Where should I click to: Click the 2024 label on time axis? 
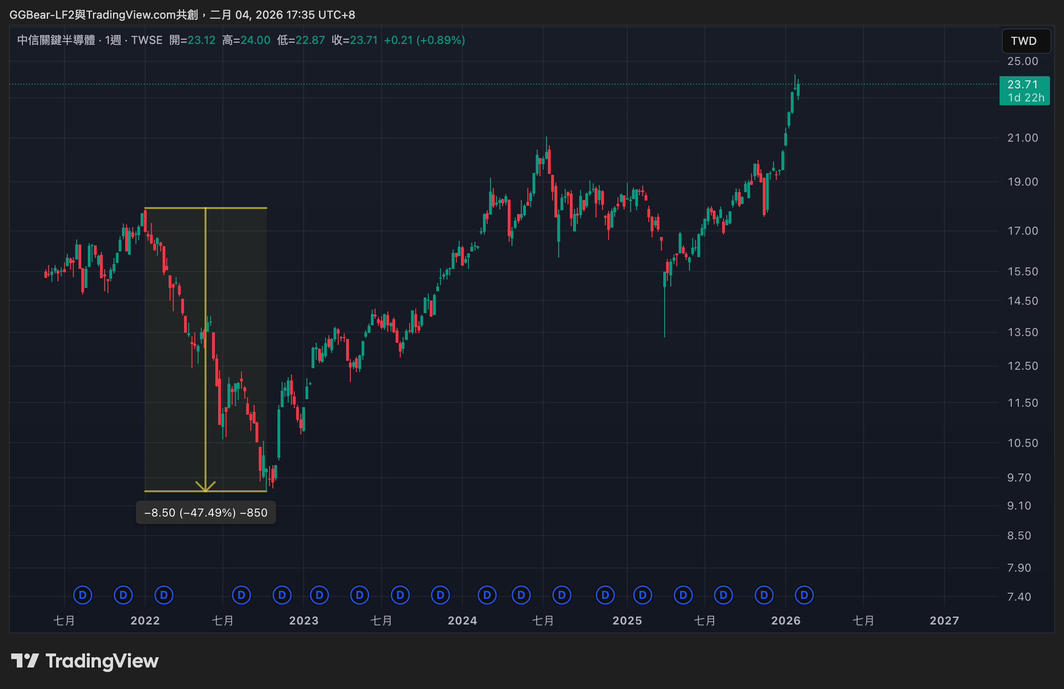click(x=462, y=621)
